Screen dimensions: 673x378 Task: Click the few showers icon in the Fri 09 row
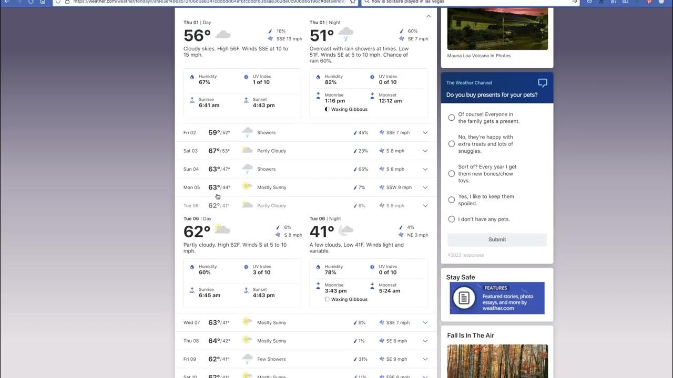247,359
